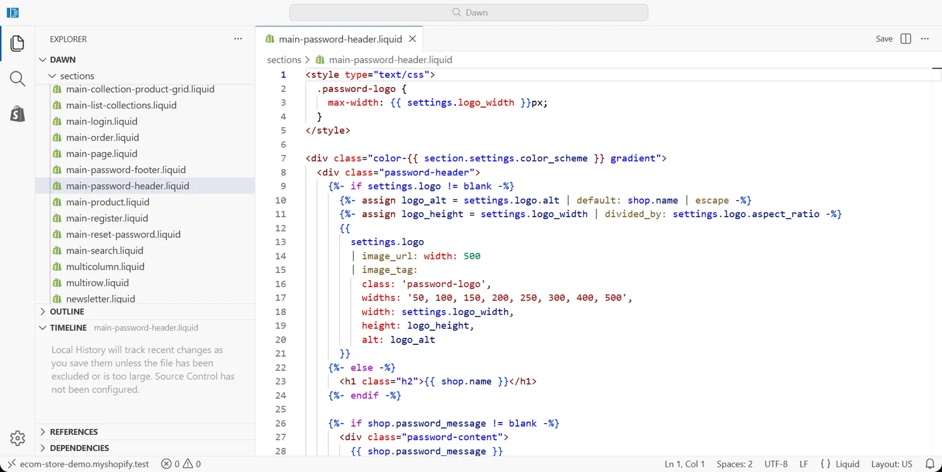Close the main-password-header.liquid tab
The height and width of the screenshot is (472, 942).
(x=413, y=39)
